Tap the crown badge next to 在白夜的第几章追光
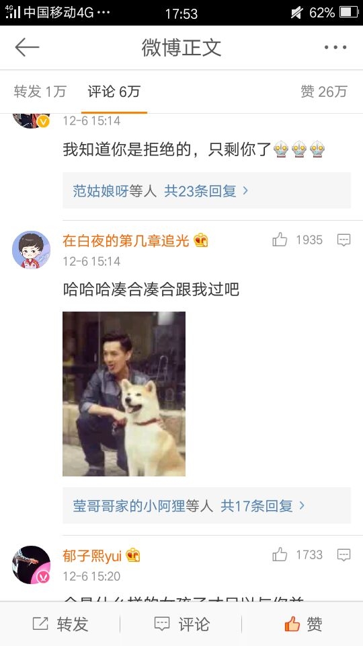Screen dimensions: 363x646 [201, 240]
